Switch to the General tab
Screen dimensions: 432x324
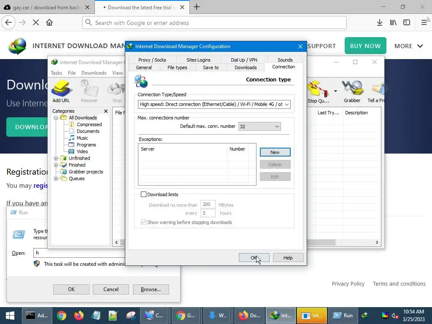[144, 67]
